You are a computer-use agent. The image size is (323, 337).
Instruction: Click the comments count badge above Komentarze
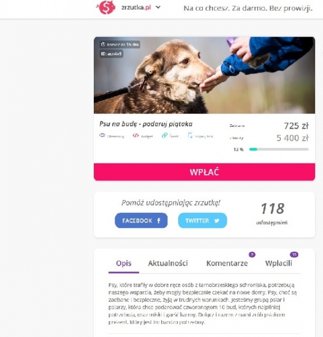[x=252, y=254]
